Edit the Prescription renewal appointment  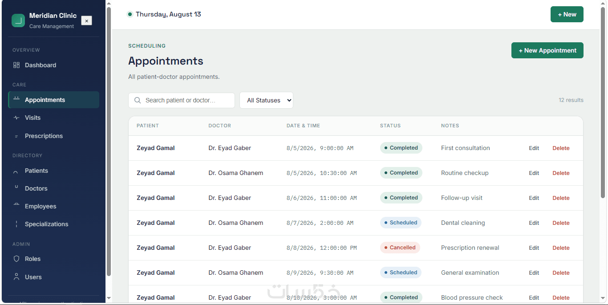(x=534, y=248)
